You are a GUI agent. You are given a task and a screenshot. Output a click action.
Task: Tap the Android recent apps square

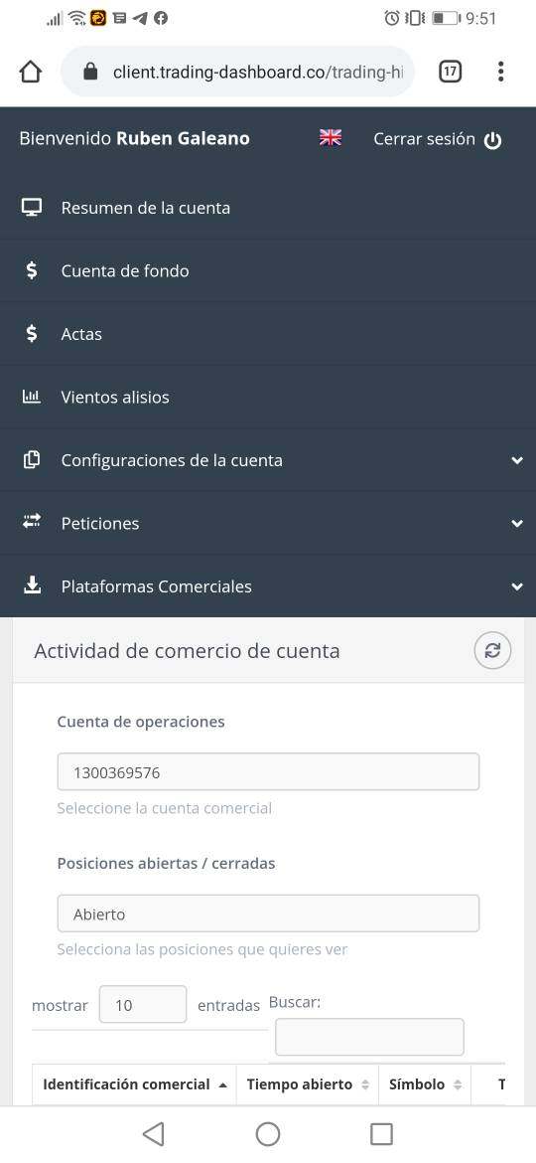381,1133
